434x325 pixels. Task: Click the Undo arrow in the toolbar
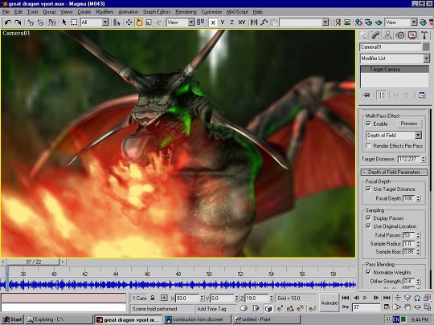(x=8, y=22)
